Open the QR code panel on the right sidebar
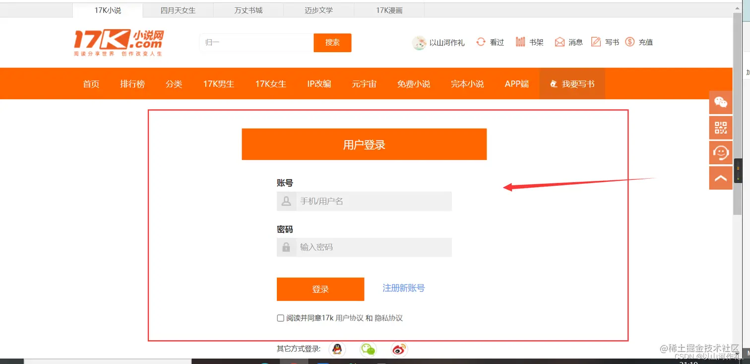 [x=720, y=128]
